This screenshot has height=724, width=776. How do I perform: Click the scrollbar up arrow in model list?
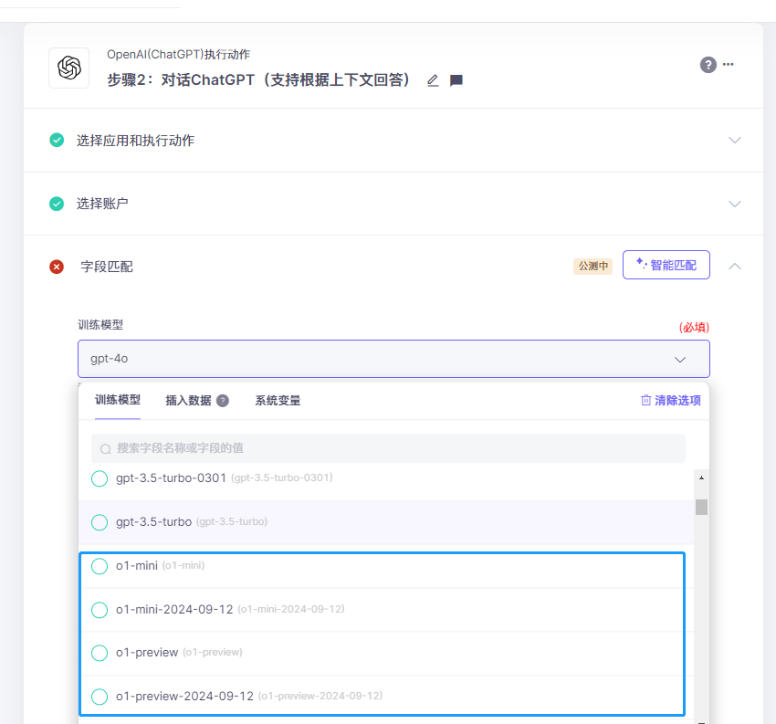click(701, 477)
